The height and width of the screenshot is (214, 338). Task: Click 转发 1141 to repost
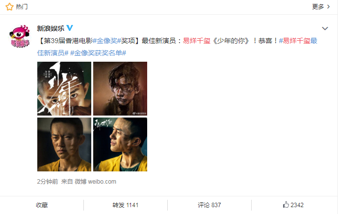pyautogui.click(x=125, y=205)
